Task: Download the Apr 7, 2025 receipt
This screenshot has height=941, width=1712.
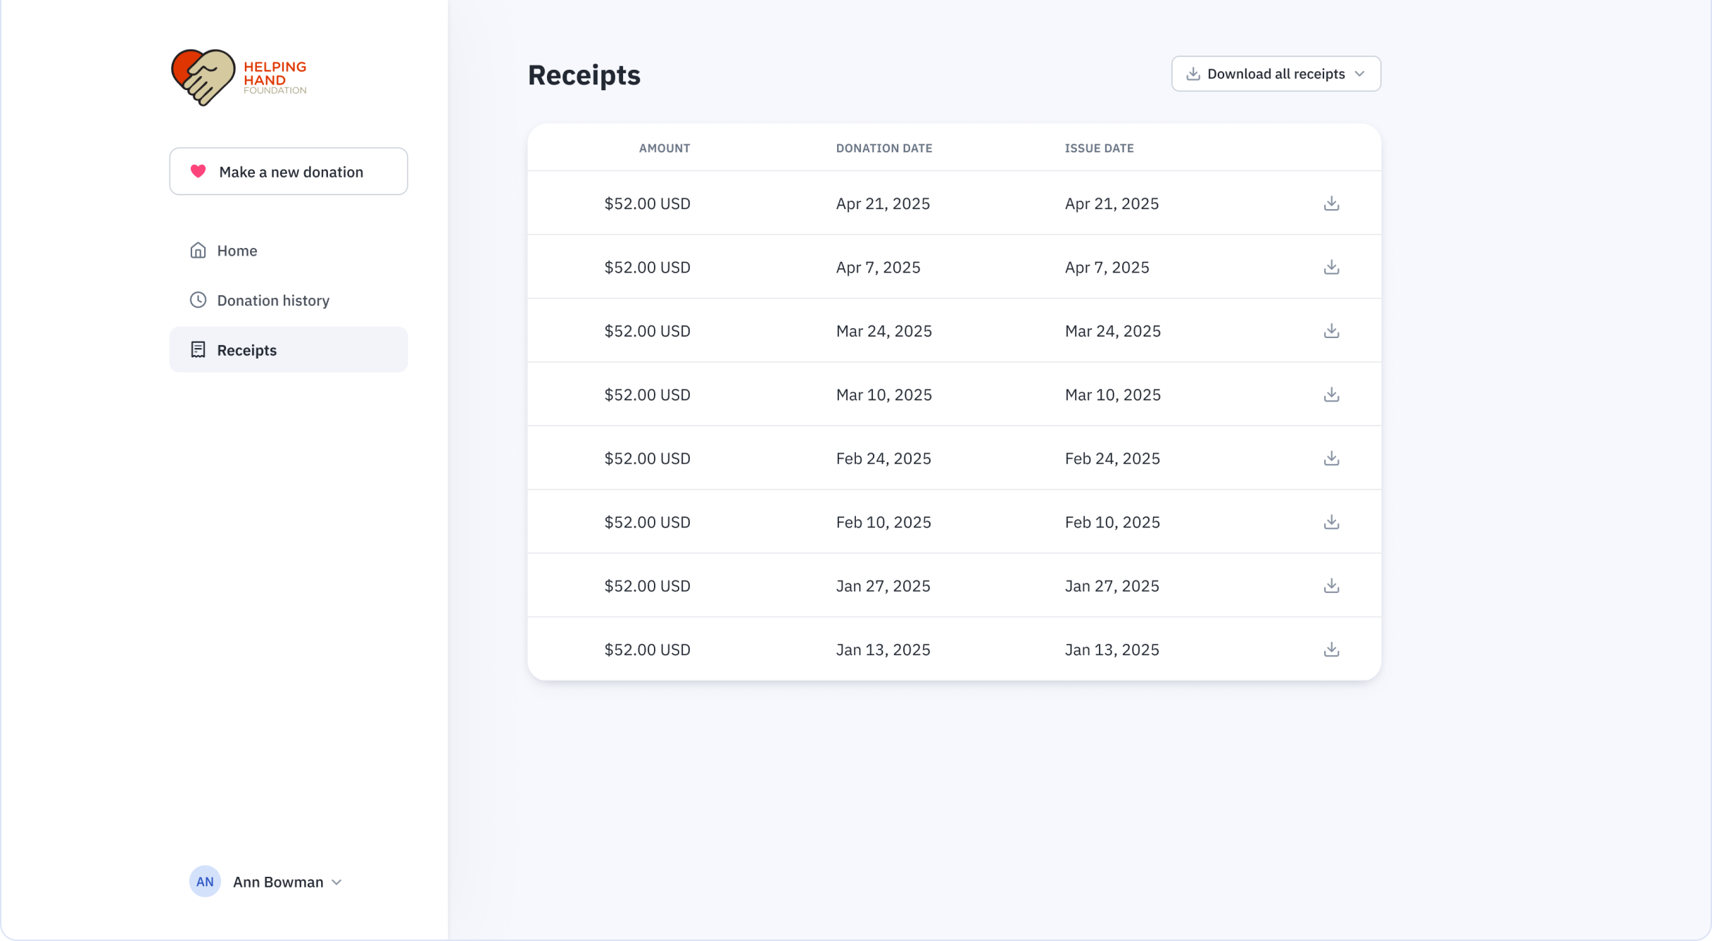Action: [x=1330, y=267]
